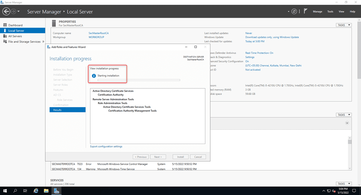The height and width of the screenshot is (195, 361).
Task: Open the Windows Start menu
Action: pyautogui.click(x=5, y=191)
